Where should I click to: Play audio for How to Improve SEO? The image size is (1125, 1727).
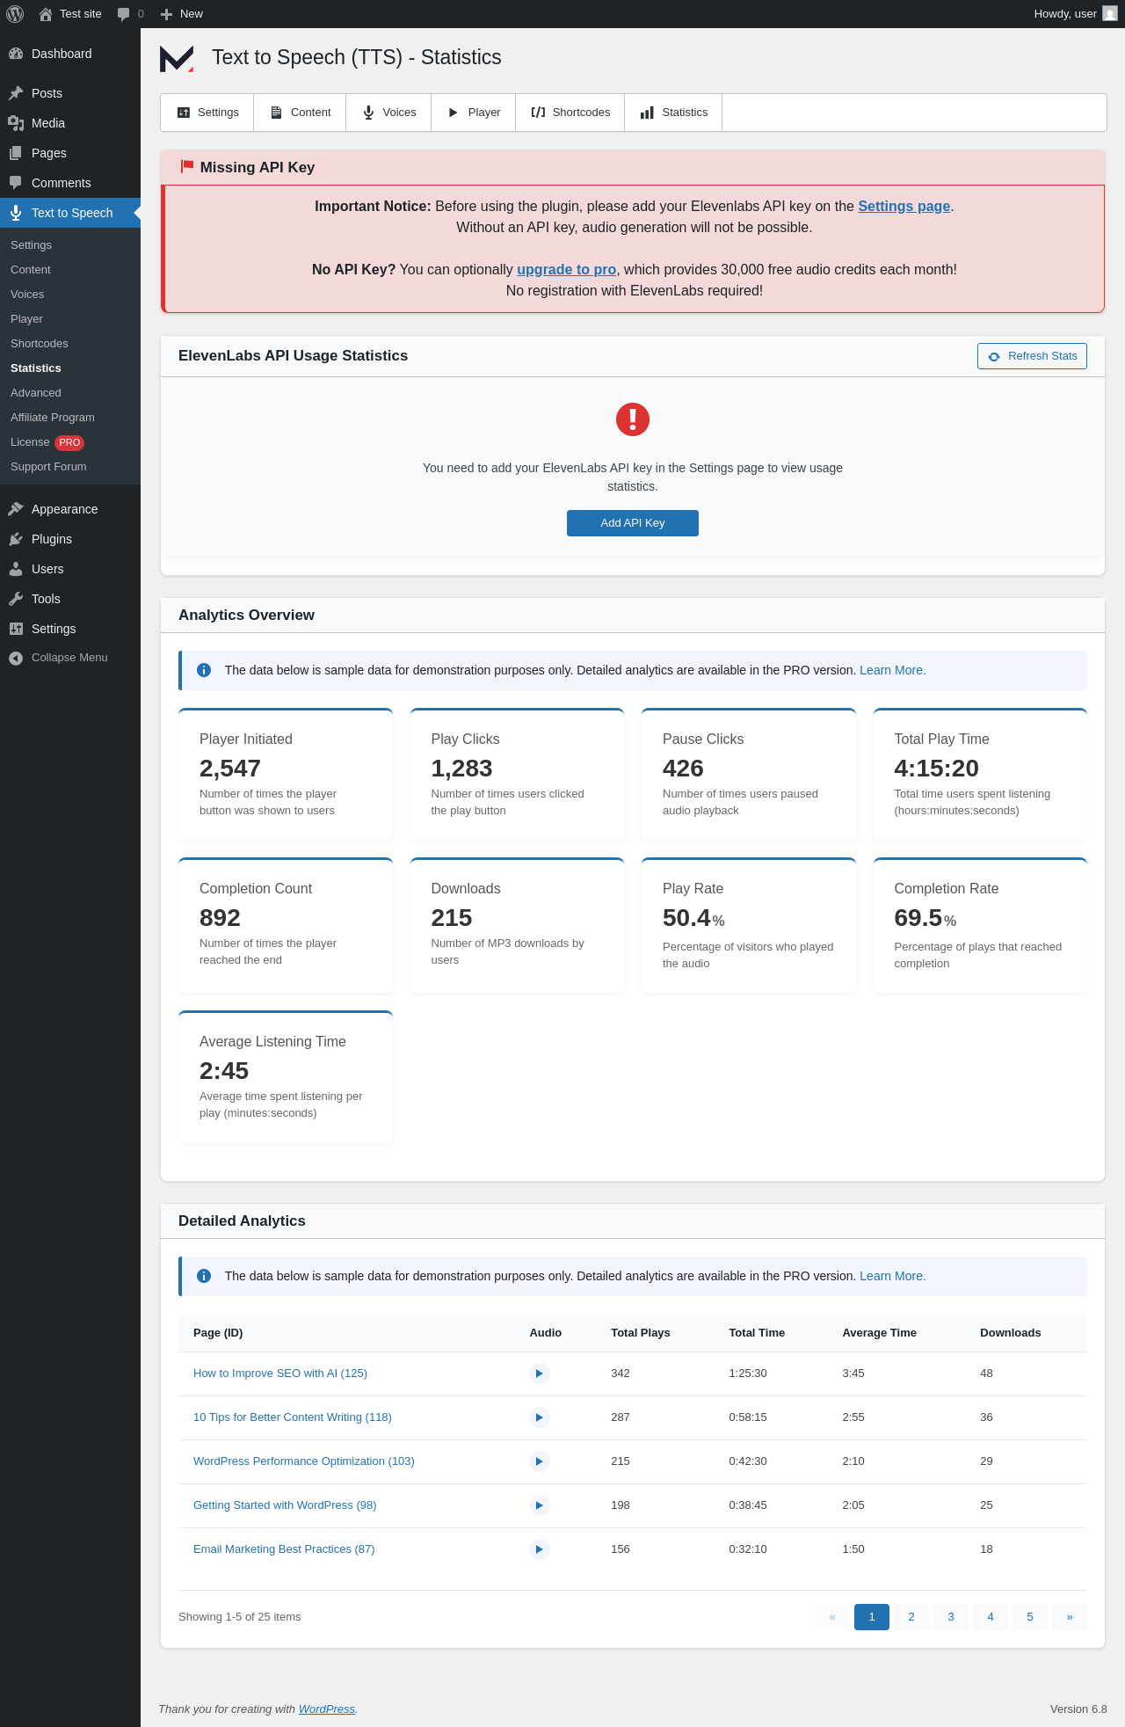[540, 1374]
